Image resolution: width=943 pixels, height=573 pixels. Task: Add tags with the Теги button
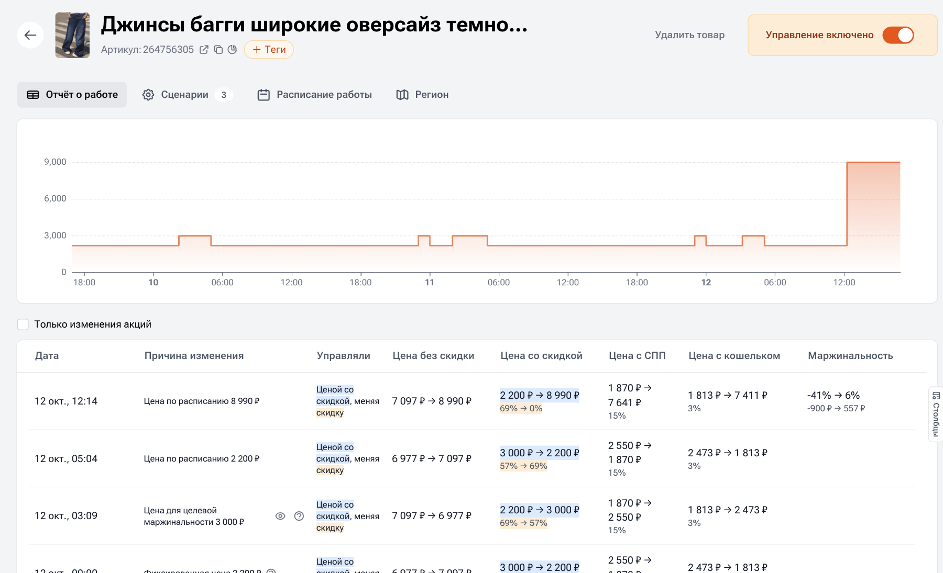coord(269,50)
